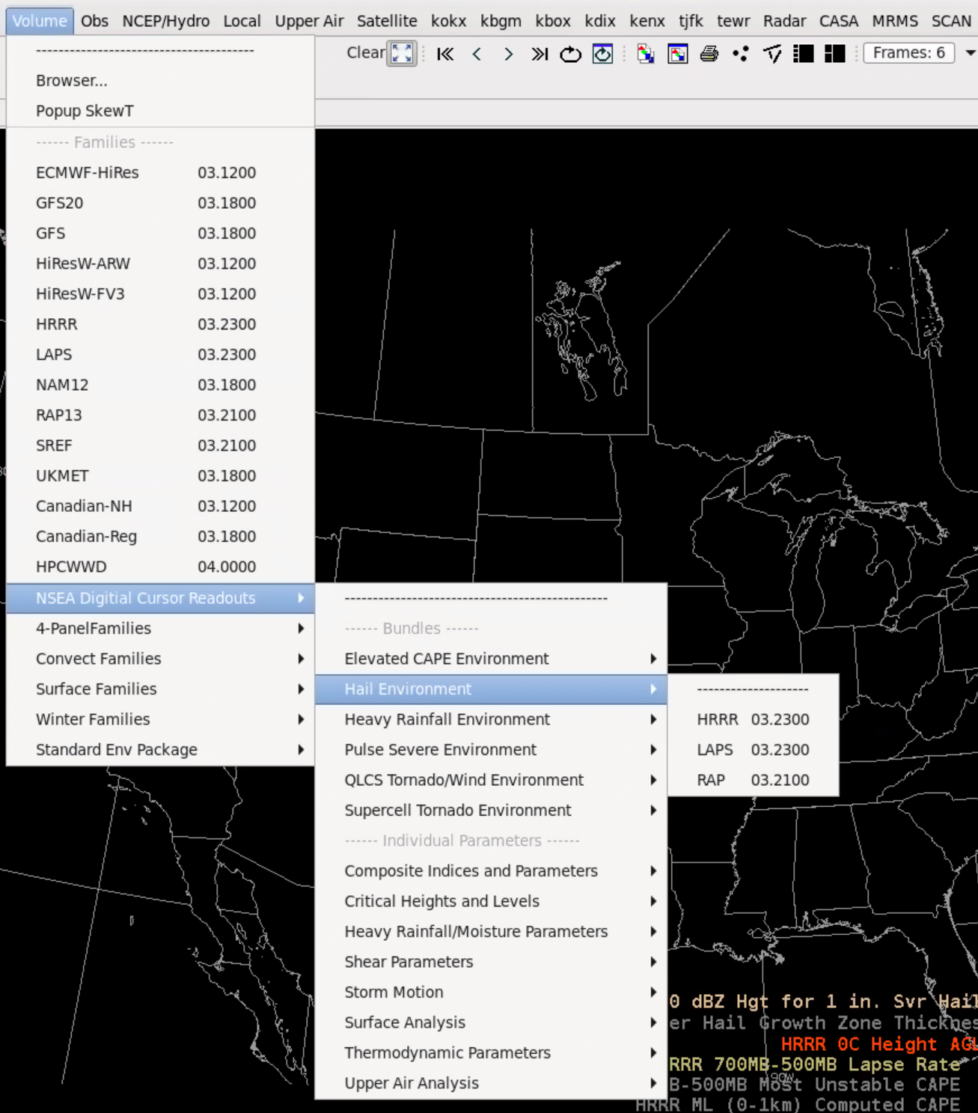
Task: Step forward one frame
Action: [508, 54]
